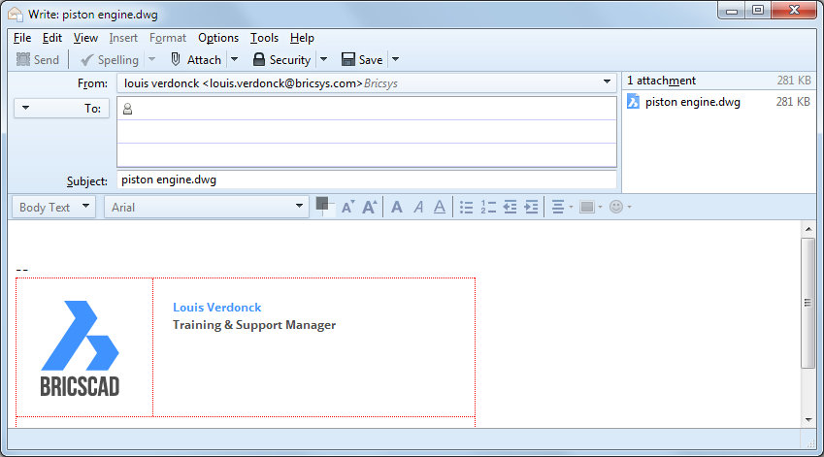
Task: Click the Security lock button
Action: coord(281,59)
